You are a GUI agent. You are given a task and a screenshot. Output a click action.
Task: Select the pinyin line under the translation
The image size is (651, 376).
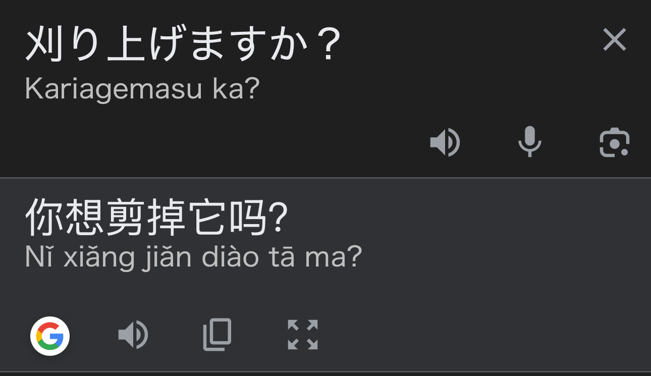click(193, 257)
